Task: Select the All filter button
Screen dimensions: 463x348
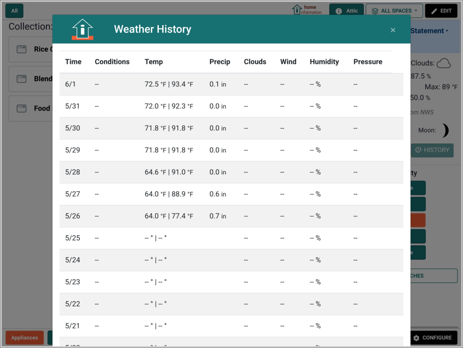Action: (14, 11)
